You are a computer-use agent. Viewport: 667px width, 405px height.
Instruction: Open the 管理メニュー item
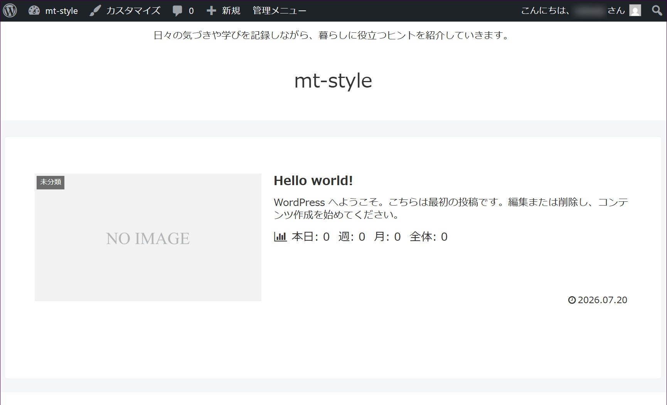coord(280,11)
